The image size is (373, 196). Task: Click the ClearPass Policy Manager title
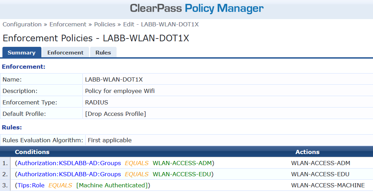197,8
